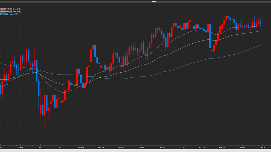Click the 06/16 date on the time axis
Image resolution: width=271 pixels, height=152 pixels.
point(142,147)
